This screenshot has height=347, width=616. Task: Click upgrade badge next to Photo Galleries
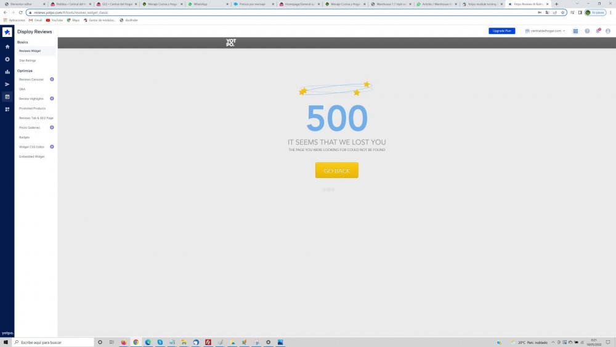point(52,128)
